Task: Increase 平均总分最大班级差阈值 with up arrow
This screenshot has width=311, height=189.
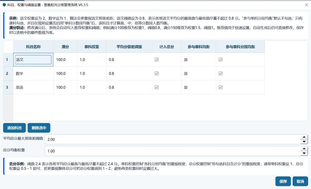Action: [x=304, y=137]
